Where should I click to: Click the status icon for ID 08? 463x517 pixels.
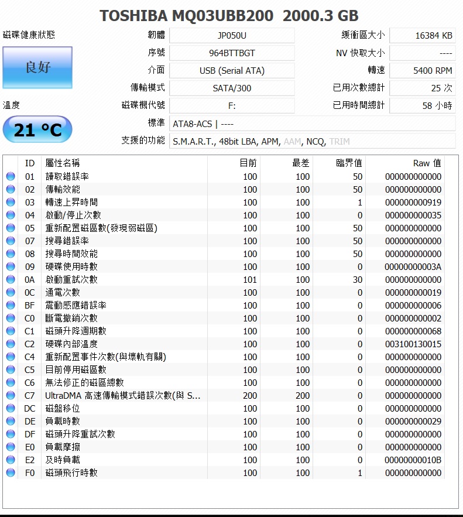pos(11,254)
